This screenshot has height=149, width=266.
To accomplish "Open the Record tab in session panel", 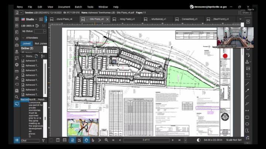I will tap(24, 100).
